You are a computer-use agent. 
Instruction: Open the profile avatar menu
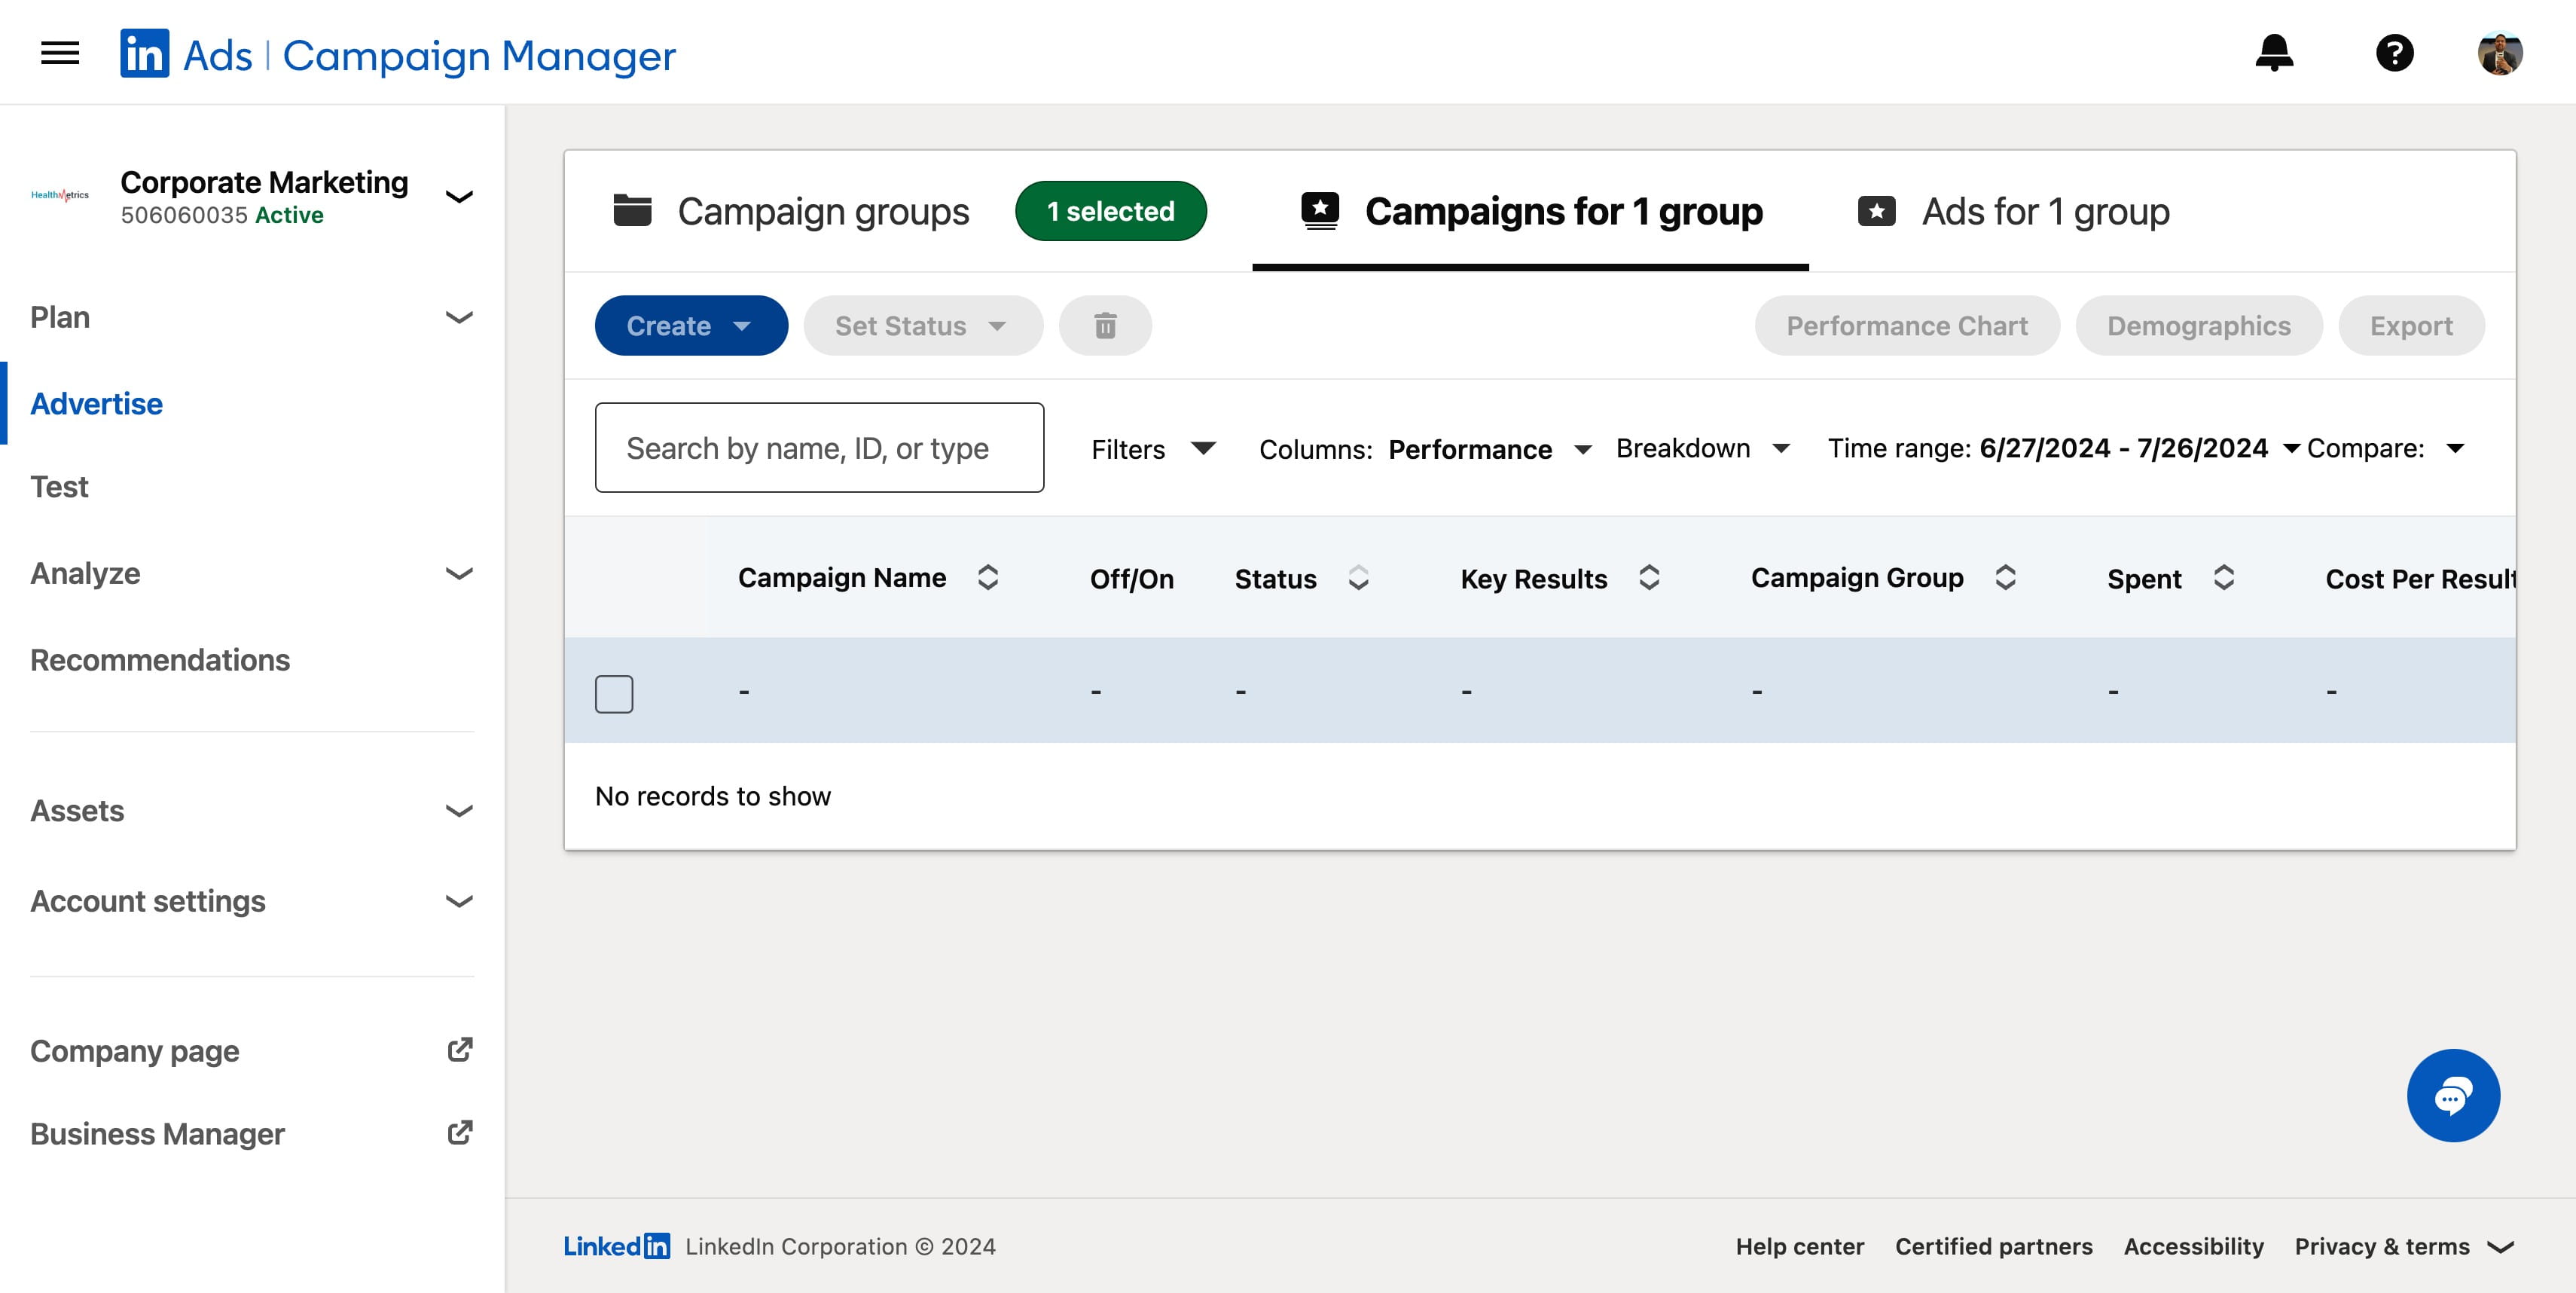click(2500, 53)
